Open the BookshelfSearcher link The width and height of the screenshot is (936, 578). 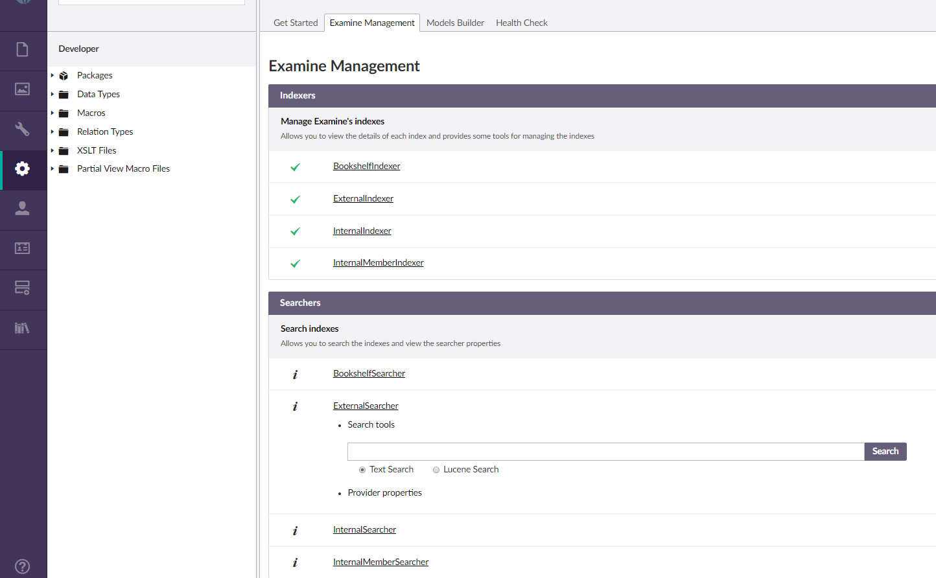369,373
